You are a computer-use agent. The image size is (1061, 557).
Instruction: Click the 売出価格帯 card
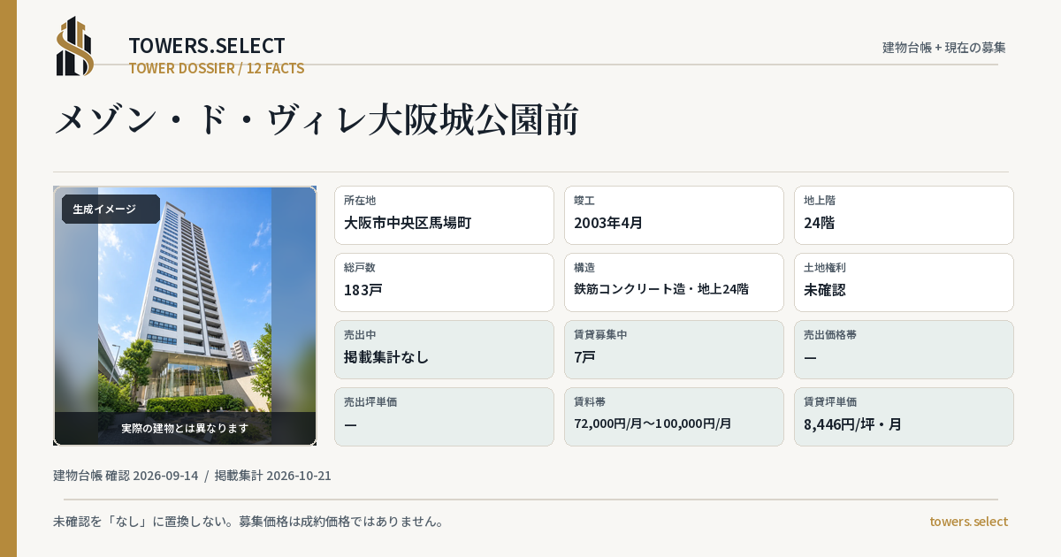click(x=904, y=349)
